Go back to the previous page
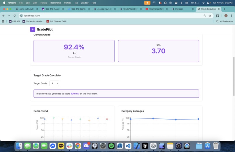Screen dimensions: 235x152 click(x=3, y=15)
